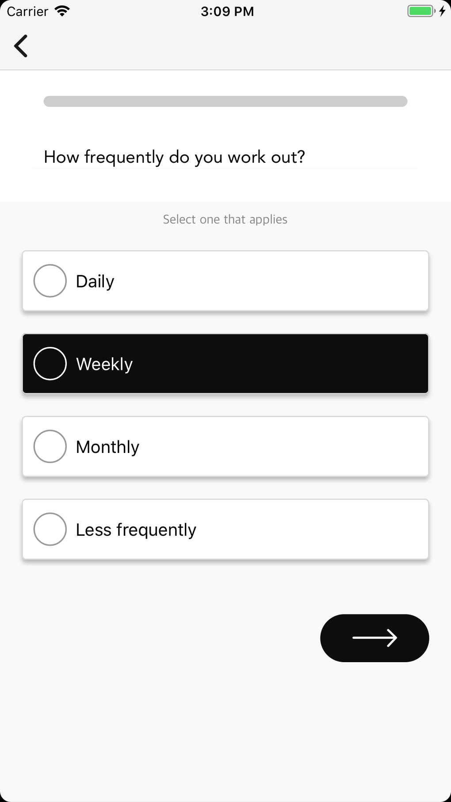Select the Less frequently radio circle

point(50,529)
